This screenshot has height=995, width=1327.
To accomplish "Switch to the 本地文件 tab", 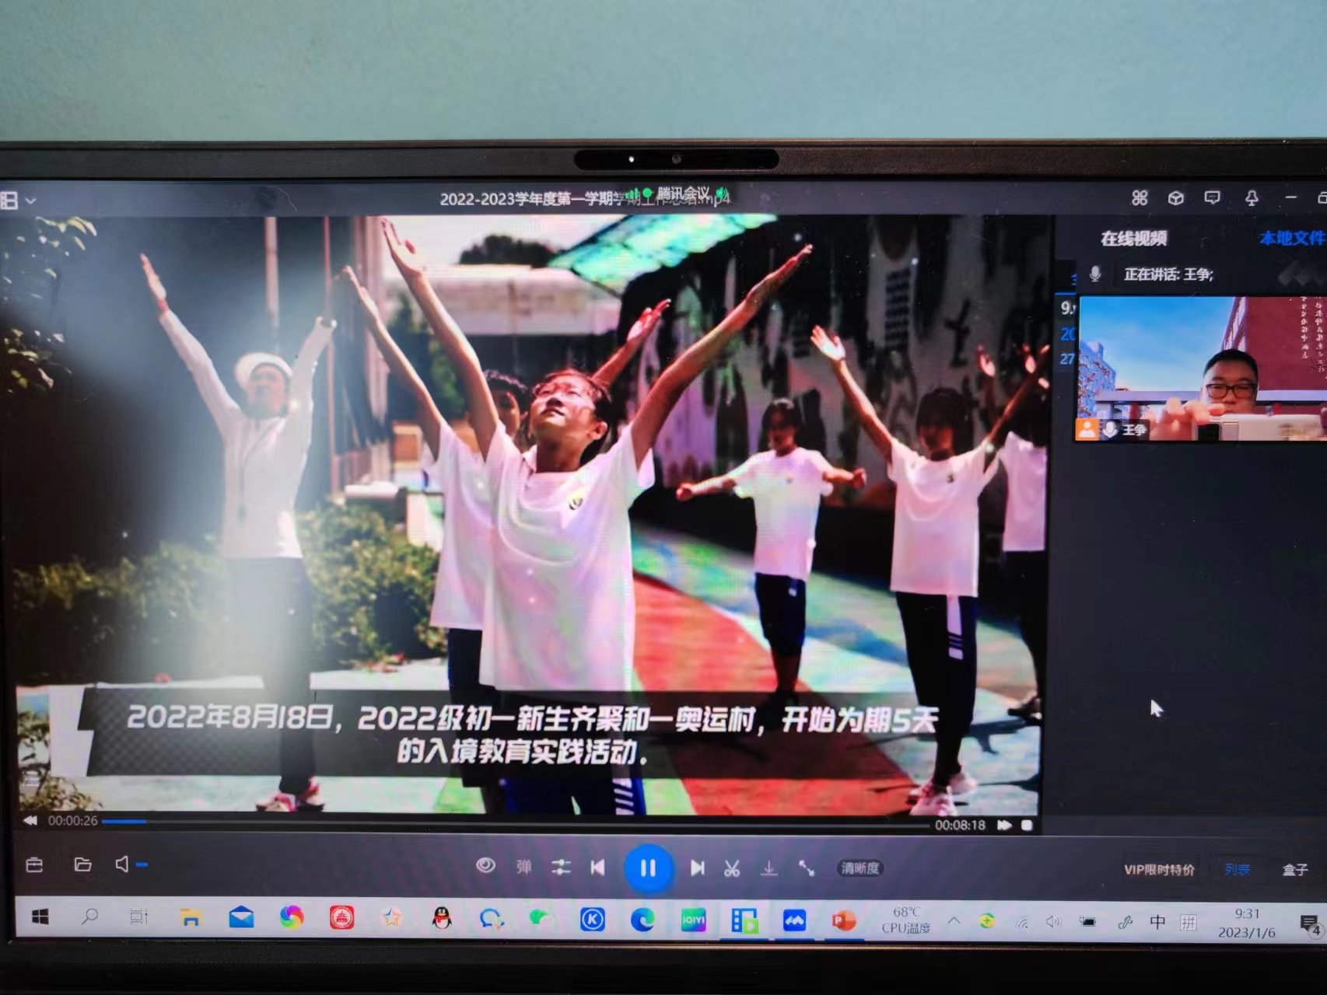I will 1291,239.
